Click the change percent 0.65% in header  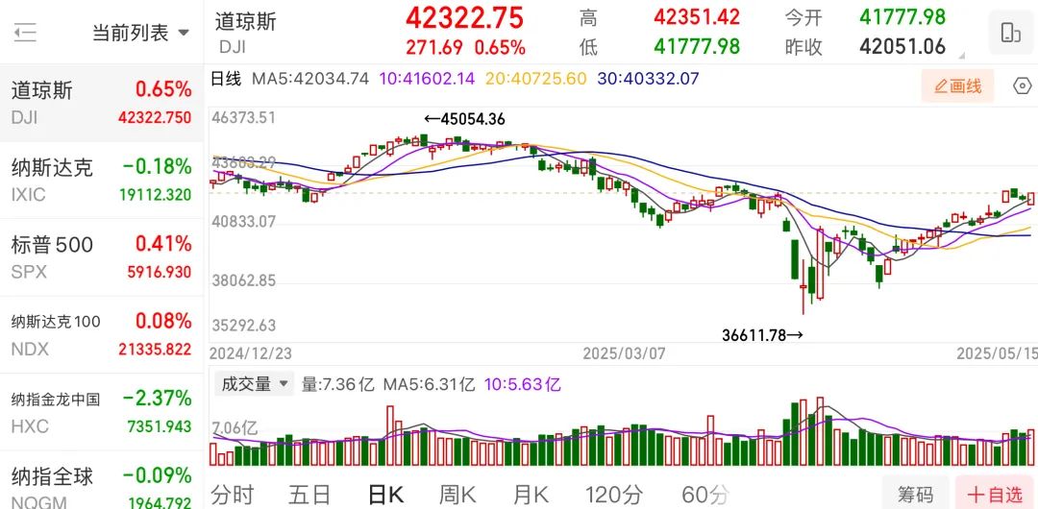(499, 48)
